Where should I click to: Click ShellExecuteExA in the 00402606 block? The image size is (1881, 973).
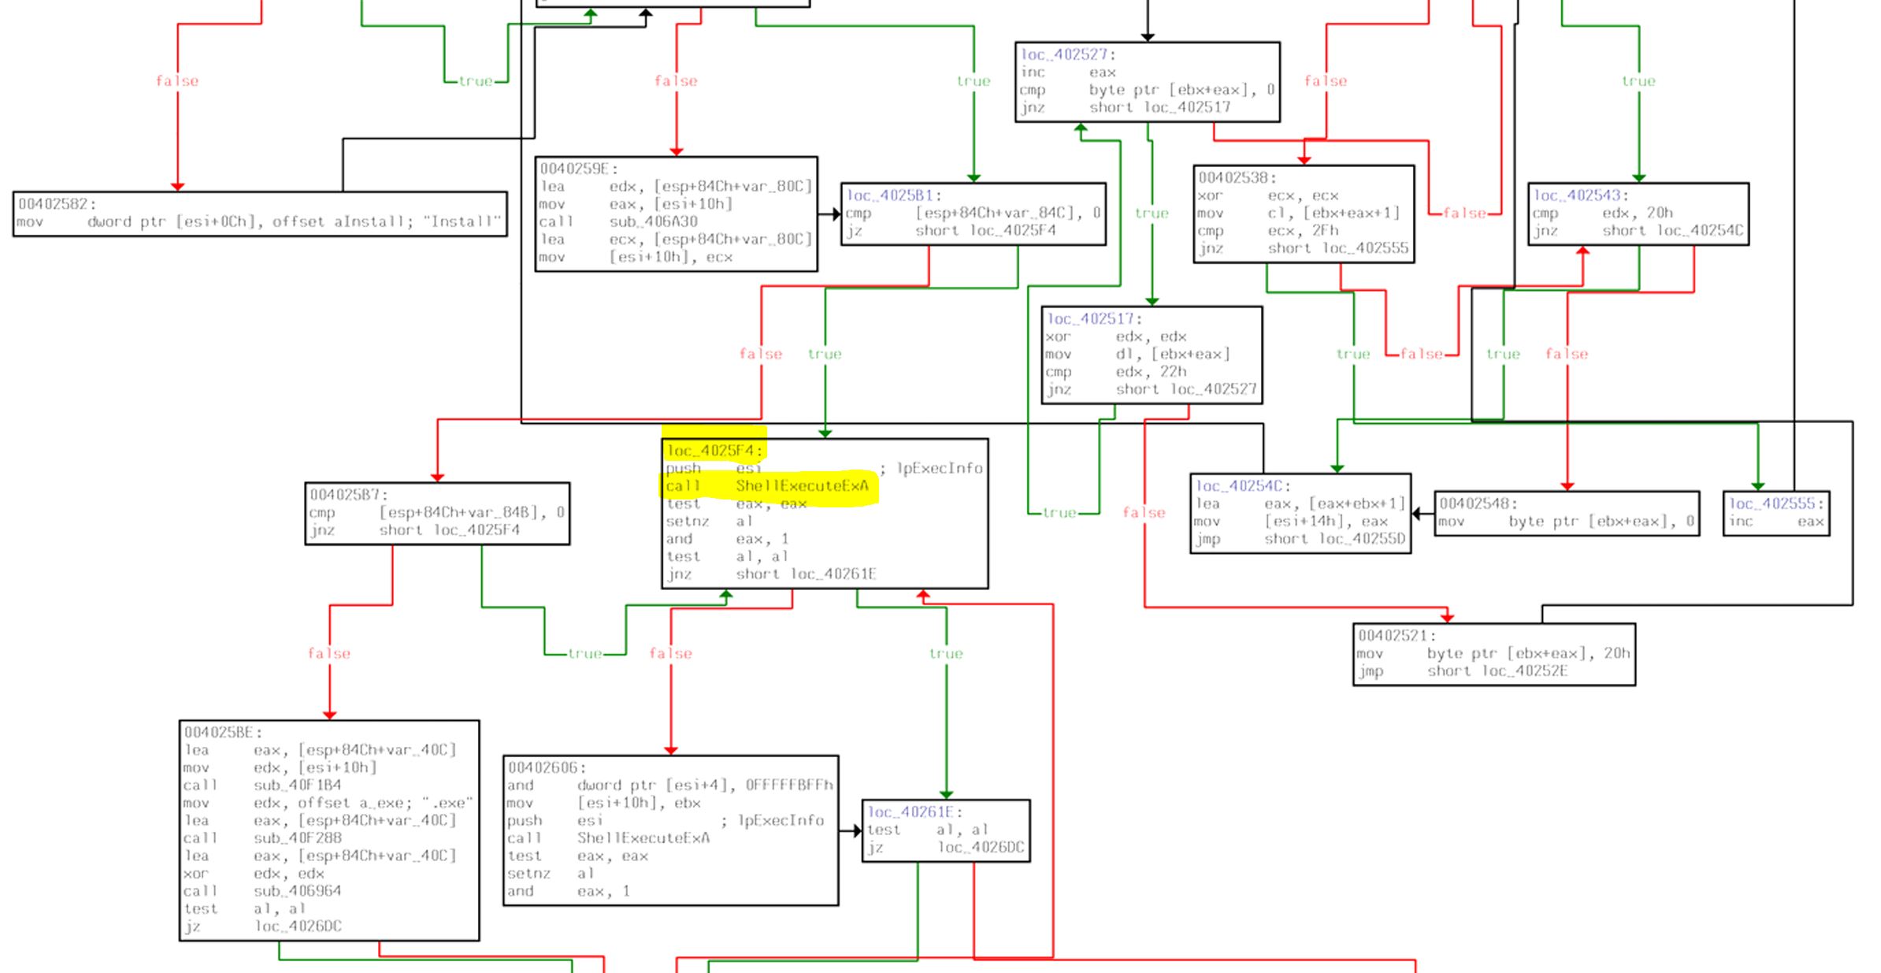point(643,838)
